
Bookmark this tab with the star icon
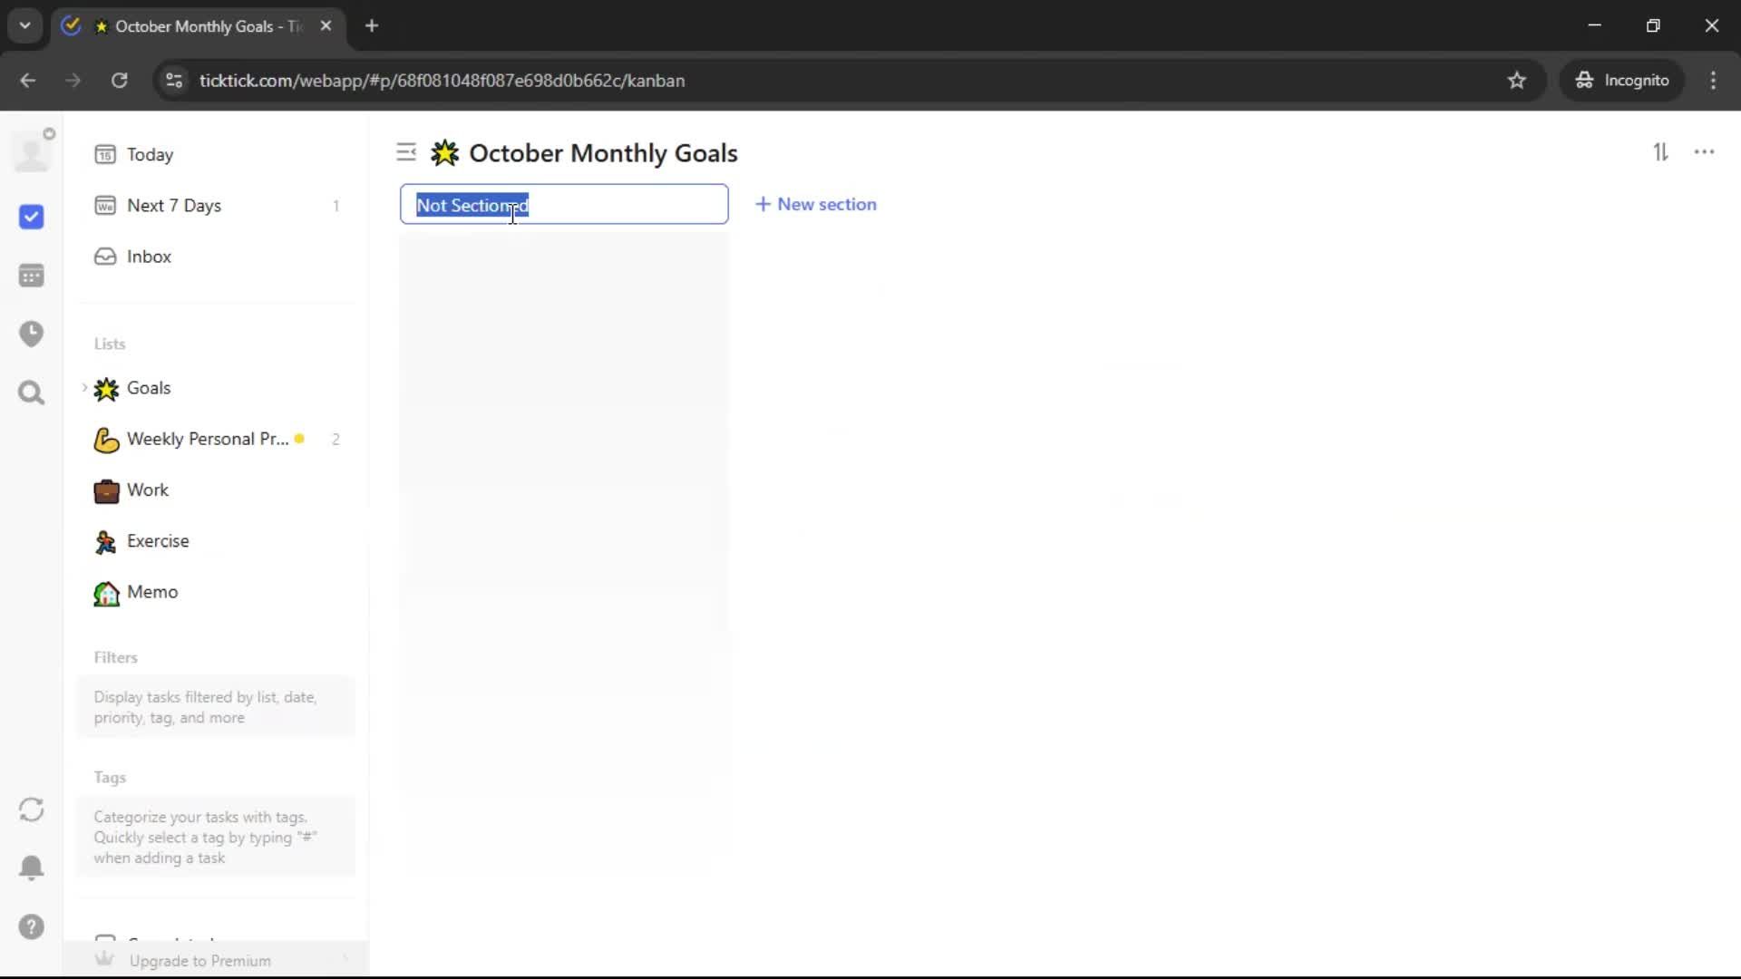click(x=1517, y=81)
